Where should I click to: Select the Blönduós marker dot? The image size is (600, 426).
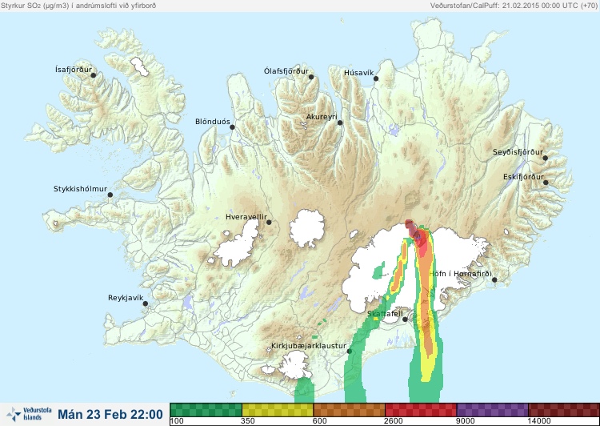[232, 127]
